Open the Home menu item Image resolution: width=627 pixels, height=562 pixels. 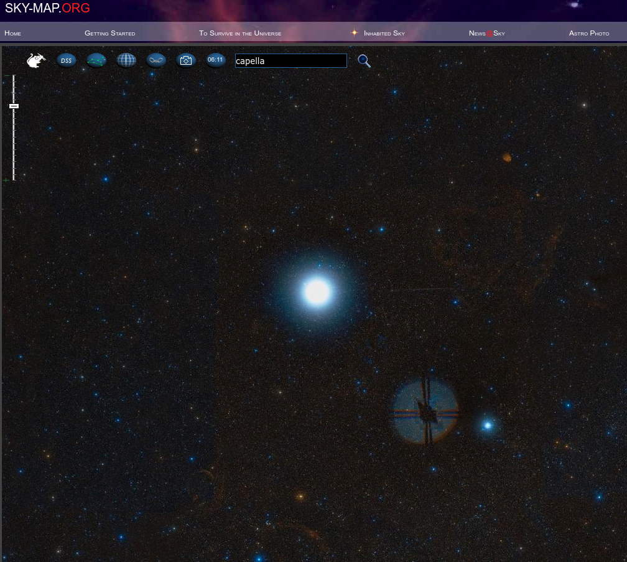click(x=12, y=33)
